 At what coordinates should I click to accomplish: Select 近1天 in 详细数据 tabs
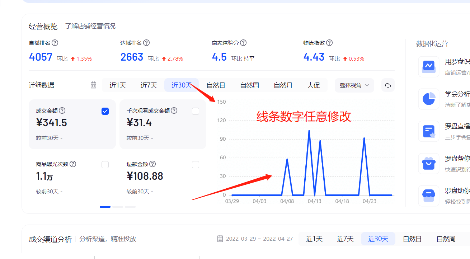118,85
